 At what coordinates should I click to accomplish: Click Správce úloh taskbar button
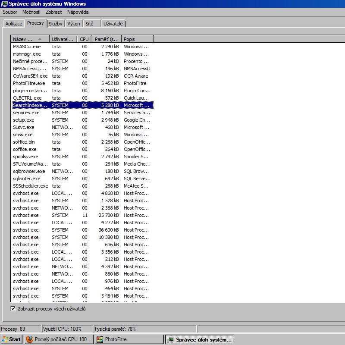199,339
